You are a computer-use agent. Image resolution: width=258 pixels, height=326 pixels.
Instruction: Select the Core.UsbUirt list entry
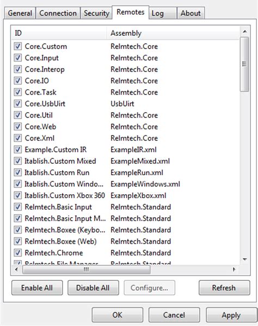[x=45, y=103]
